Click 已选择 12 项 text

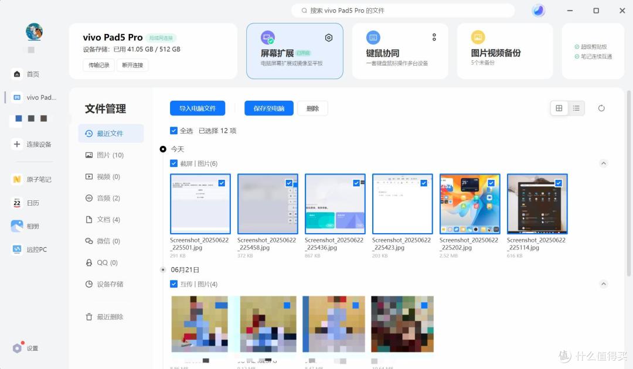coord(217,131)
